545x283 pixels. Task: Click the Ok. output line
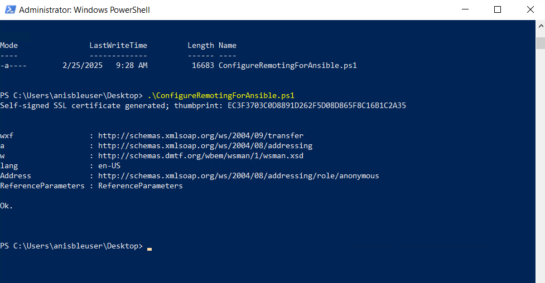coord(6,206)
